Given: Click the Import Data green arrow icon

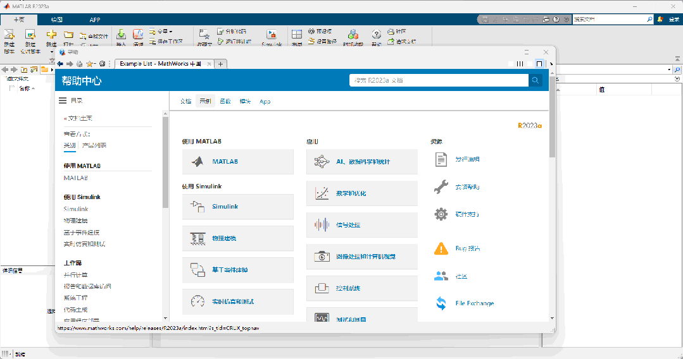Looking at the screenshot, I should 121,35.
